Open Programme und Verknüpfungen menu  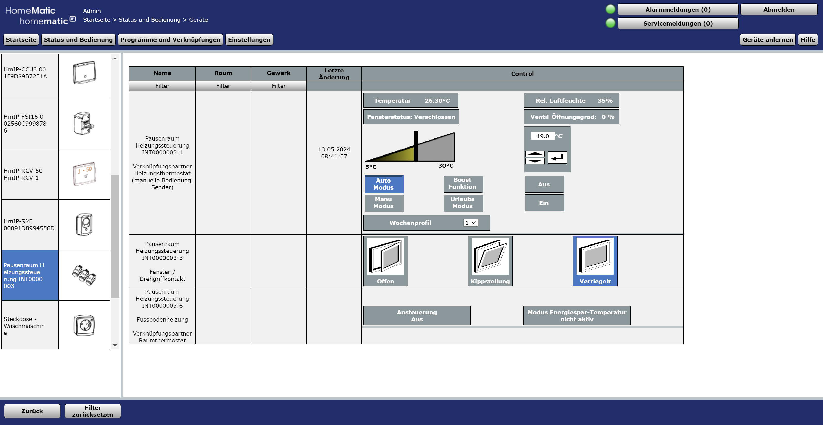pyautogui.click(x=170, y=40)
